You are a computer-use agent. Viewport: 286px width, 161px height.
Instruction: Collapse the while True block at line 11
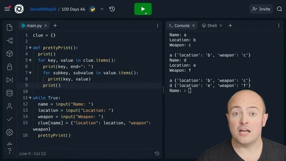tap(30, 98)
